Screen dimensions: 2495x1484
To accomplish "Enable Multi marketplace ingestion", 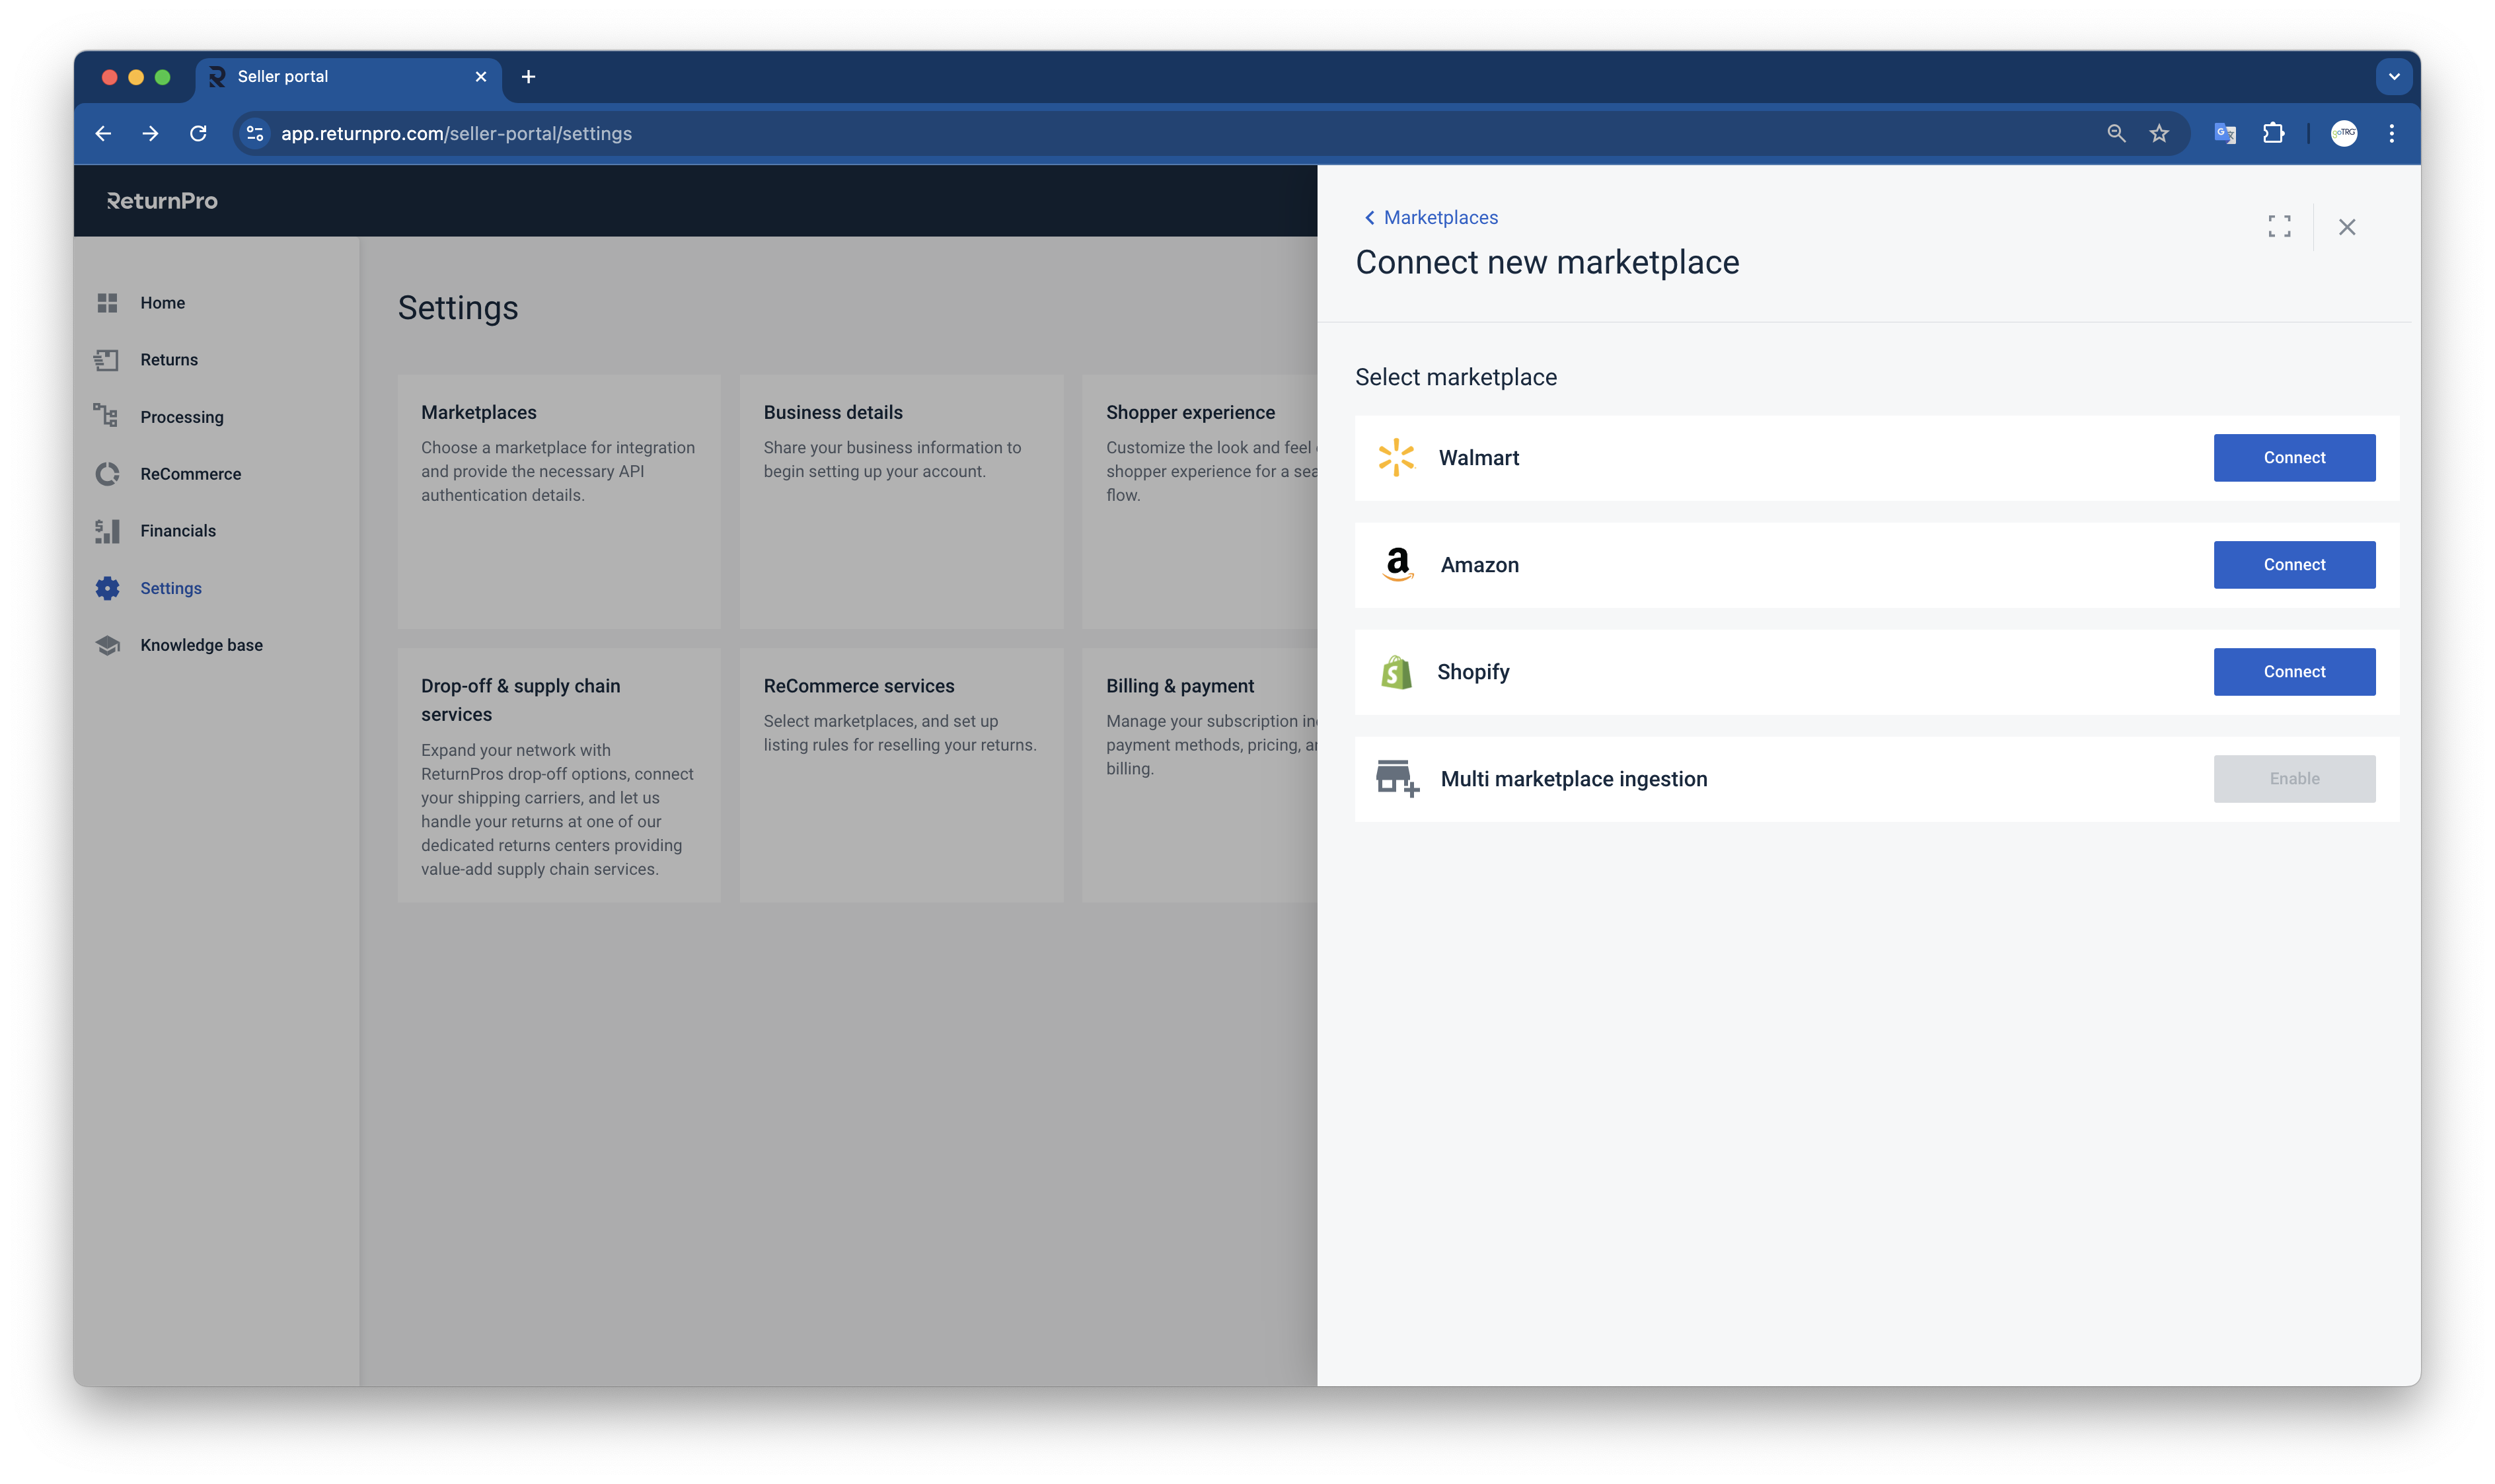I will pos(2294,778).
